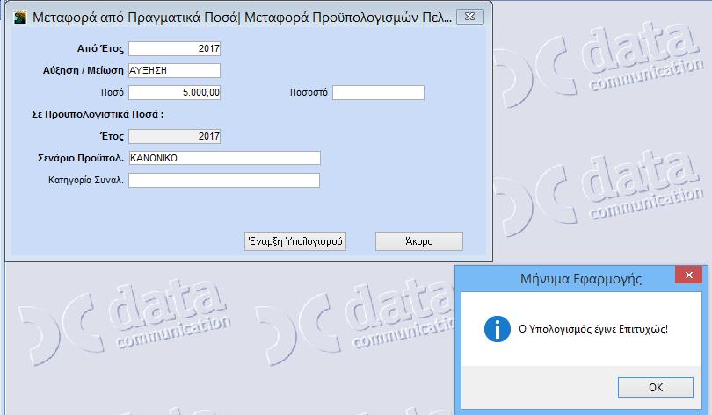Click the Έναρξη Υπολογισμού button
The image size is (712, 415).
tap(295, 241)
